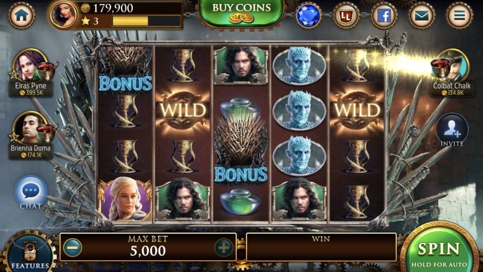
Task: Connect via the Facebook icon
Action: point(384,16)
